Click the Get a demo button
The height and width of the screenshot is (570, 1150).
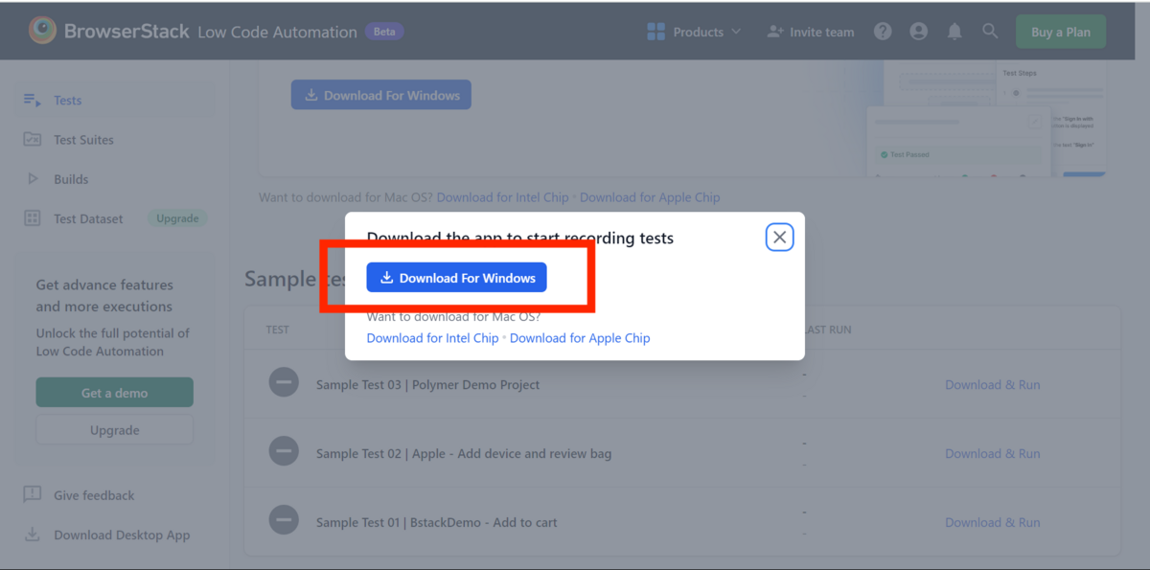(115, 393)
